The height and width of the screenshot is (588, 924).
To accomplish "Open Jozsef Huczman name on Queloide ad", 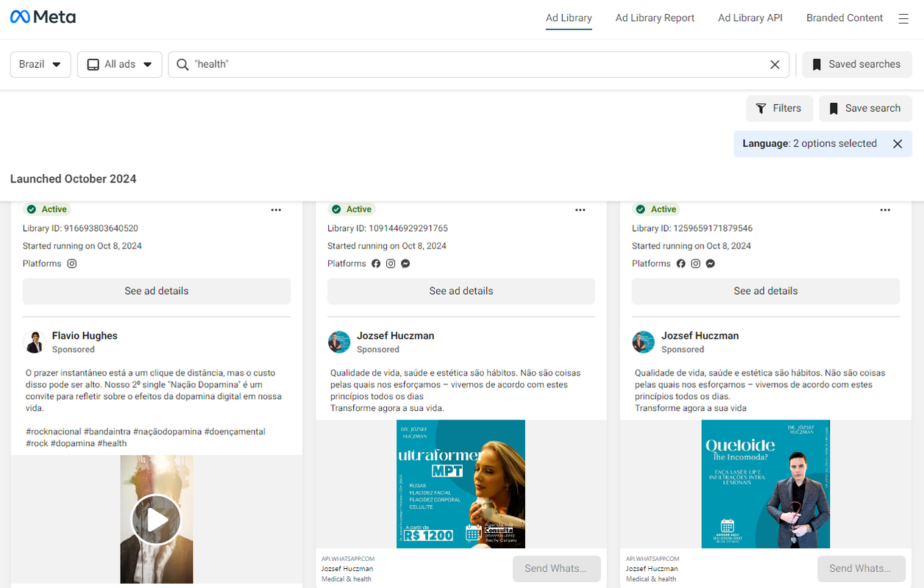I will point(700,336).
